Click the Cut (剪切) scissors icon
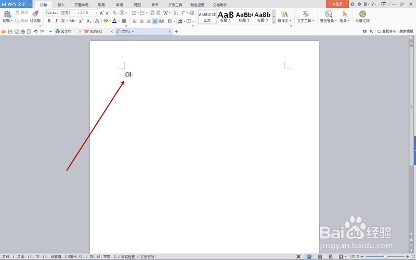The width and height of the screenshot is (416, 260). pos(18,12)
